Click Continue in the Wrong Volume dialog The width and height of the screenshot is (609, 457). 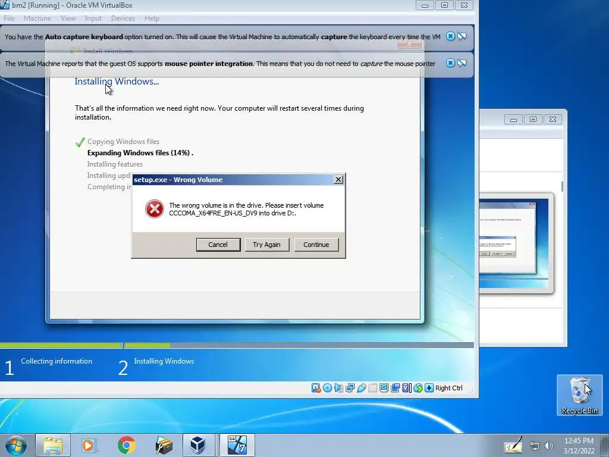(x=316, y=245)
